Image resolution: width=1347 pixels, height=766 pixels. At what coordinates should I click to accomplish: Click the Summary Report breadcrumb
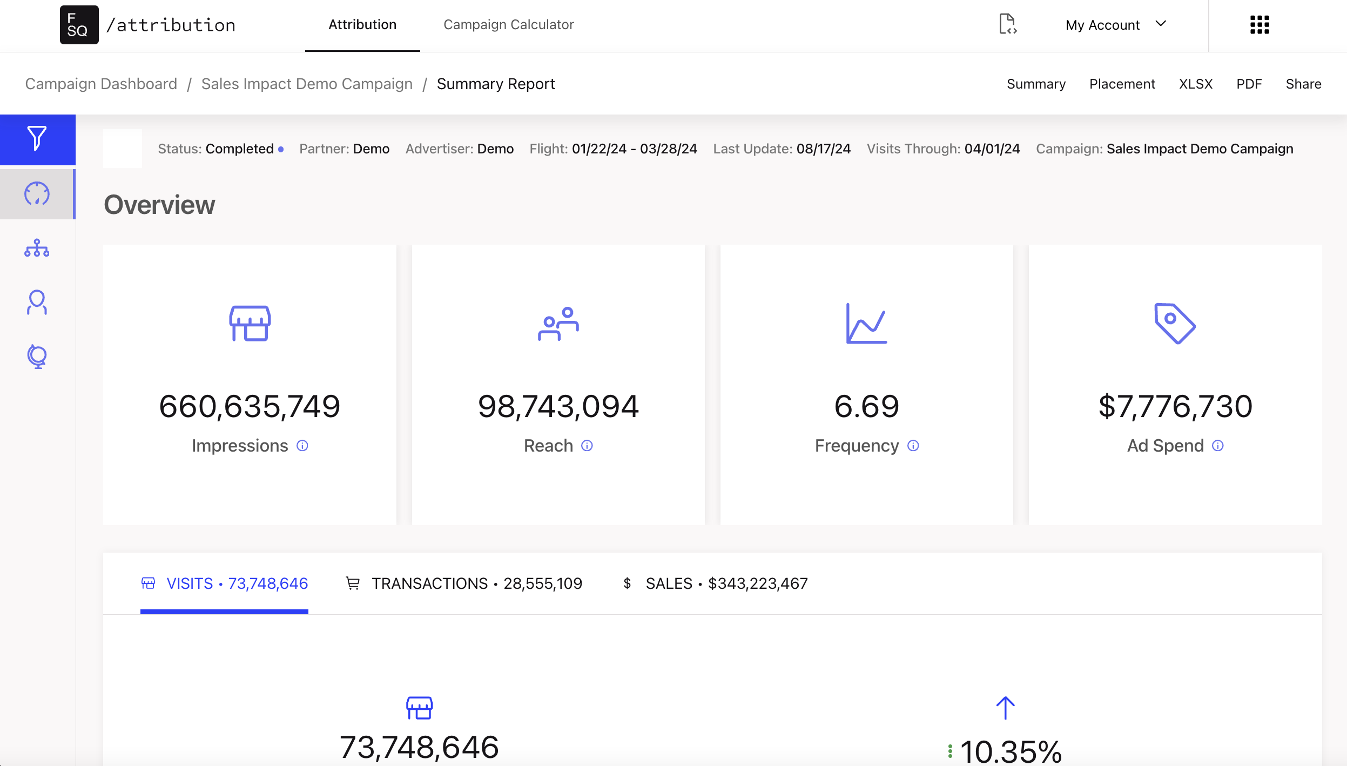496,84
